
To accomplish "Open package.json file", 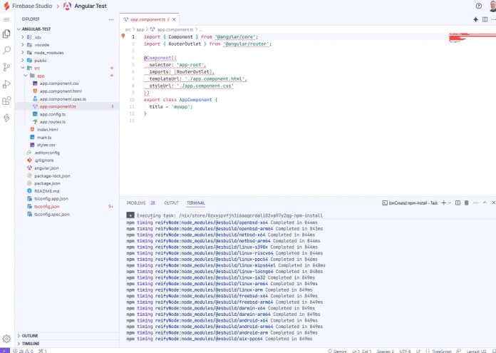I will pyautogui.click(x=47, y=183).
